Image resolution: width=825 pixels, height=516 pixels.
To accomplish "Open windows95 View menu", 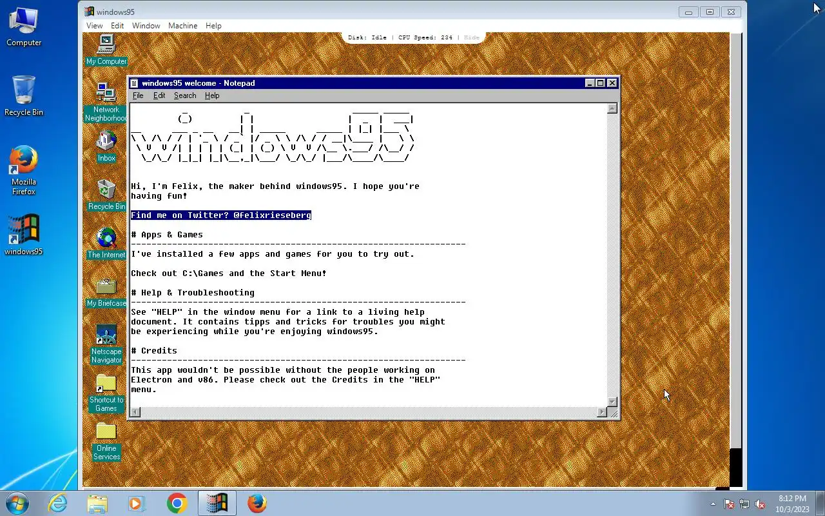I will pos(95,26).
